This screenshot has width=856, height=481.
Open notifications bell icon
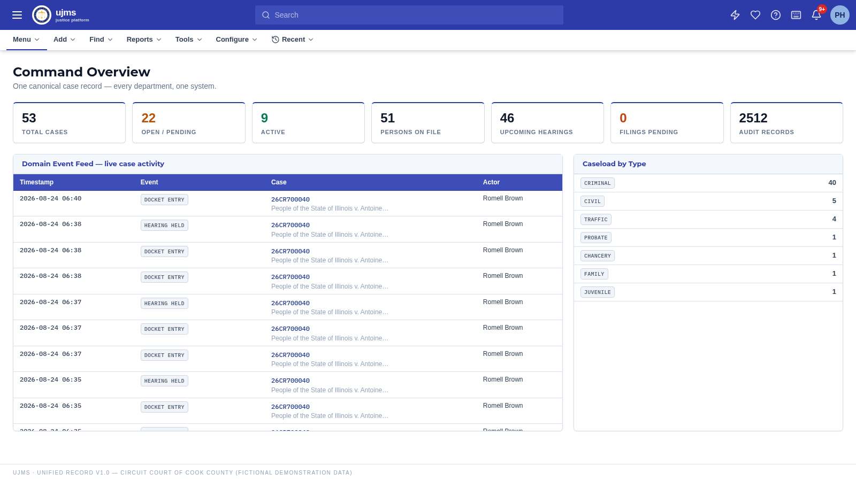(x=816, y=15)
